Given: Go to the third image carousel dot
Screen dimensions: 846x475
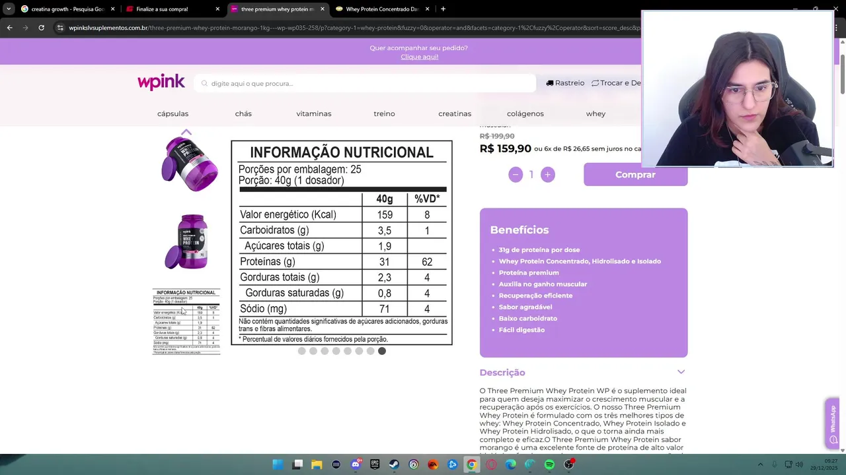Looking at the screenshot, I should click(325, 351).
